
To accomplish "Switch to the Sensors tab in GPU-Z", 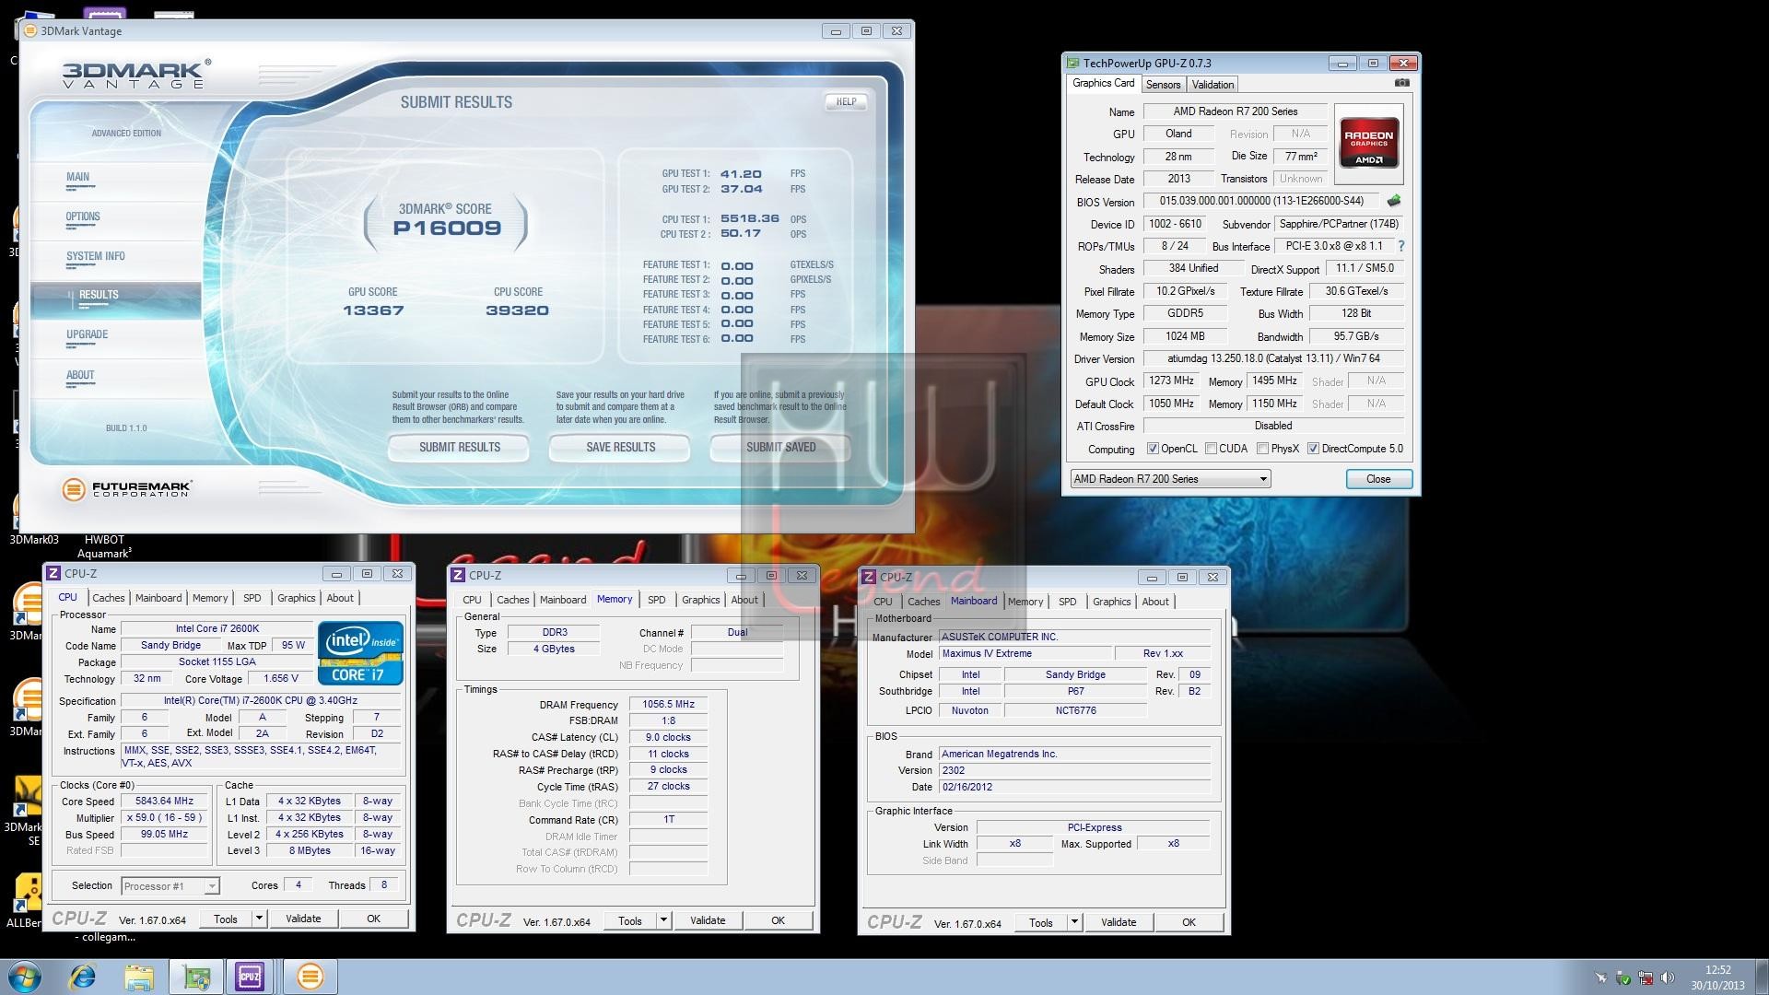I will click(x=1163, y=84).
